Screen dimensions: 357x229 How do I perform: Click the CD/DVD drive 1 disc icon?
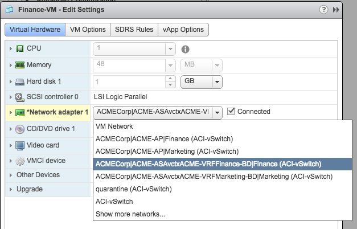[20, 129]
